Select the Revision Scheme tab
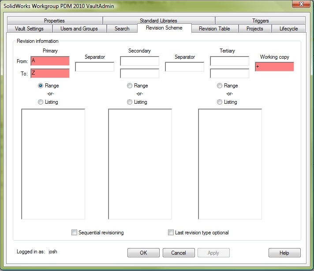Screen dimensions: 314x271 (x=164, y=28)
